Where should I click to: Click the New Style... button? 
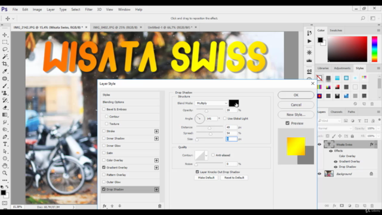pyautogui.click(x=296, y=115)
